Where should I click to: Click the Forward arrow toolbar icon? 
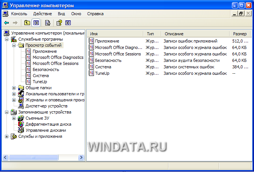click(15, 23)
